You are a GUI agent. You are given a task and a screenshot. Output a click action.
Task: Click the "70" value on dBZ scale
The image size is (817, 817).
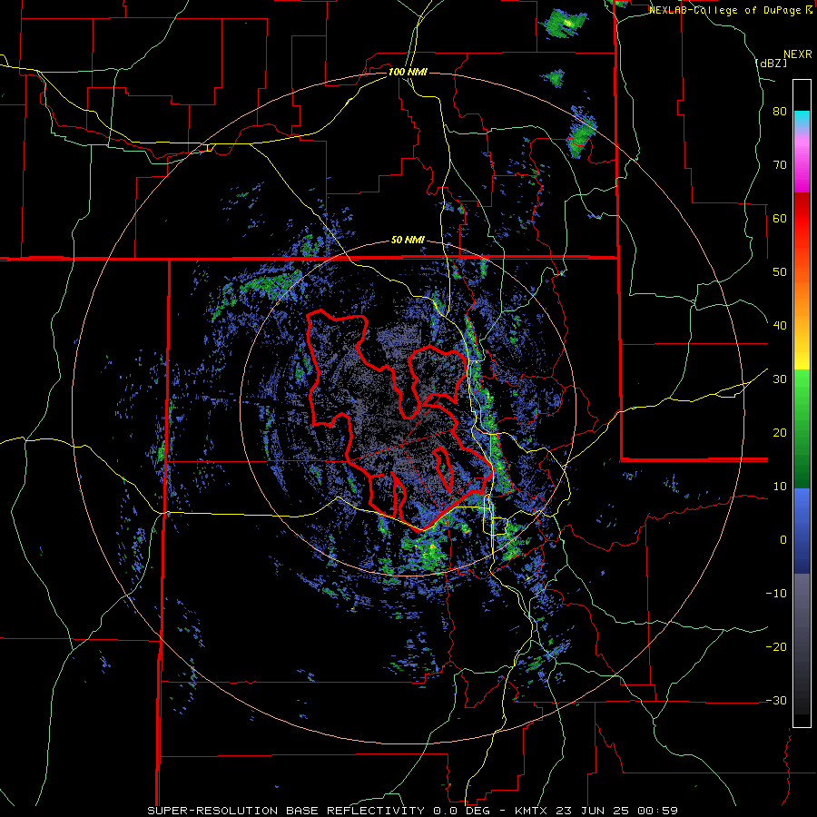[x=780, y=165]
